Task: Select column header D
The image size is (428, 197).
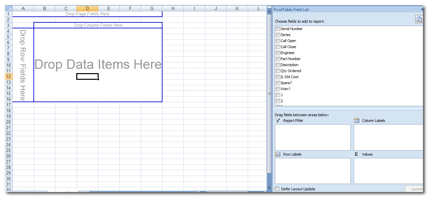Action: pyautogui.click(x=87, y=8)
